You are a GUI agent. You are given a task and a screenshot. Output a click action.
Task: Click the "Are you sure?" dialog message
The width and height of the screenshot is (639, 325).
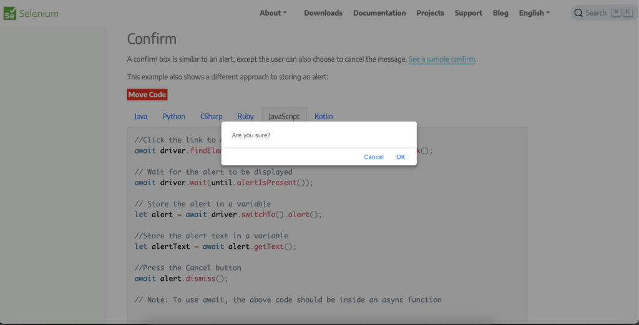click(x=251, y=135)
